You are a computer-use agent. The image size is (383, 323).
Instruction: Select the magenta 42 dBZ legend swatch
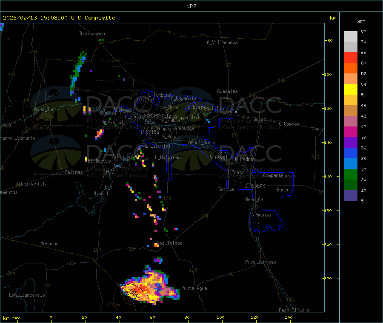[351, 132]
